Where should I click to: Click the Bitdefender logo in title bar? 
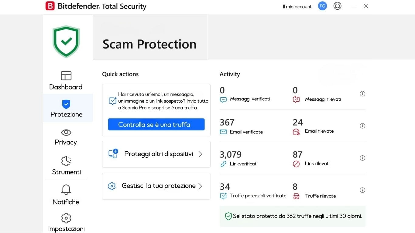click(x=50, y=6)
